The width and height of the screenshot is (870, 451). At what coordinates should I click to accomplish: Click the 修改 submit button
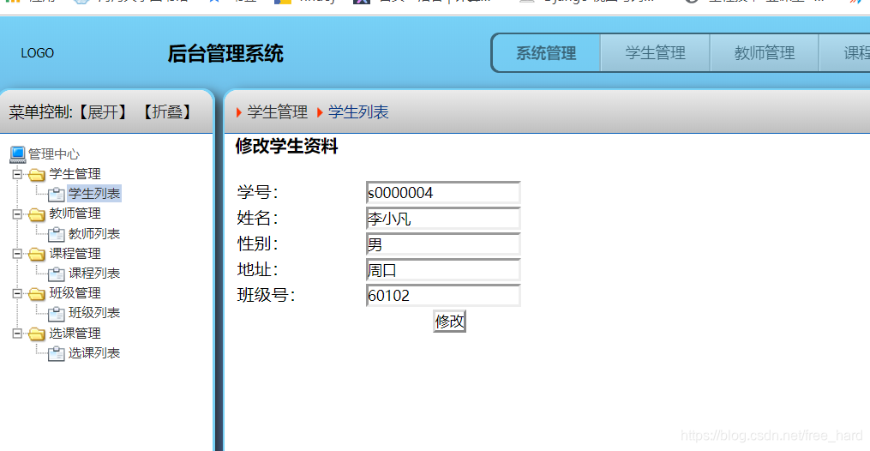tap(449, 322)
